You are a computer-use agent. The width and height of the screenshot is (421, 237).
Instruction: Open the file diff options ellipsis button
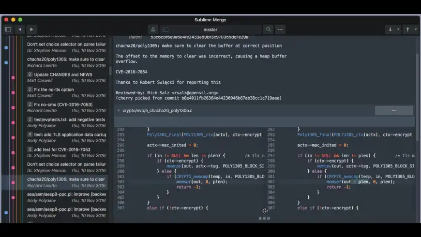[393, 111]
